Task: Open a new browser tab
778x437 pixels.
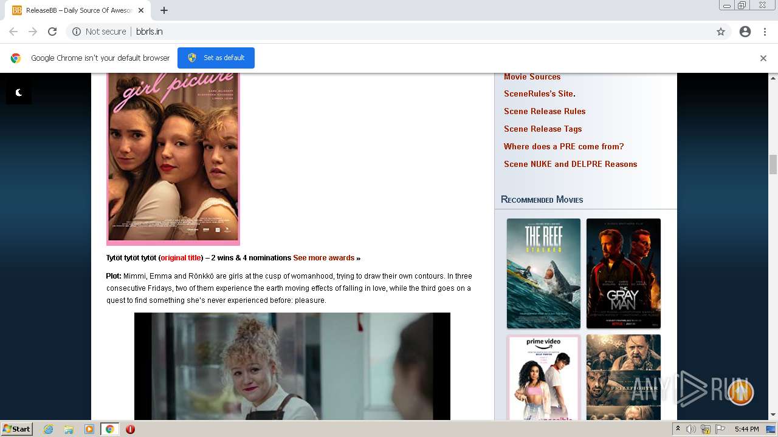Action: pyautogui.click(x=164, y=10)
